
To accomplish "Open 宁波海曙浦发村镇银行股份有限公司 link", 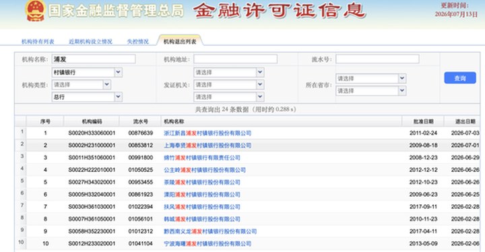I will tap(207, 244).
